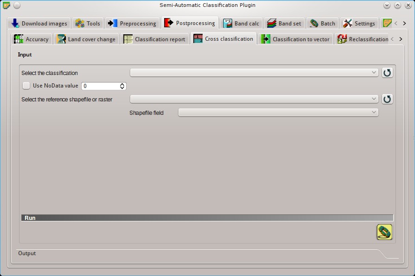Viewport: 415px width, 276px height.
Task: Click the round title-bar pin button
Action: point(17,5)
